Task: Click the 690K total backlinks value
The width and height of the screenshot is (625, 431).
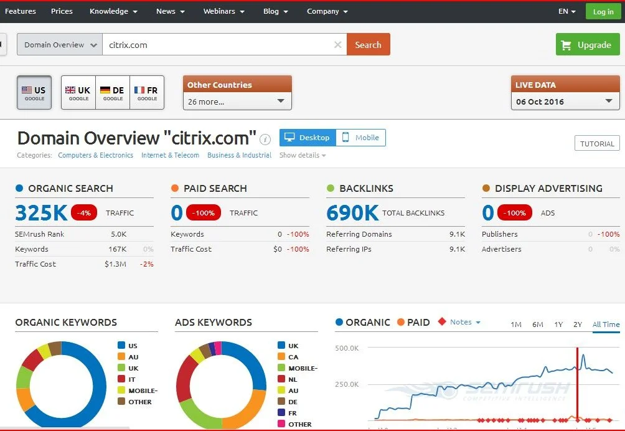Action: 352,212
